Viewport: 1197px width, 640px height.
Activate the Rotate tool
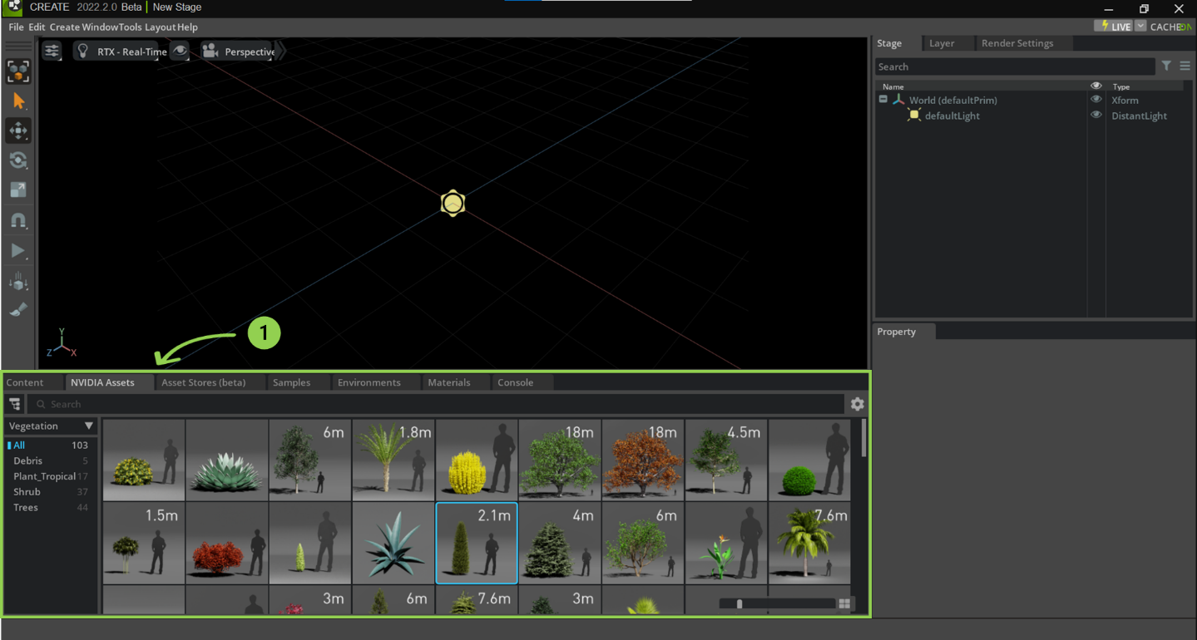click(x=18, y=160)
